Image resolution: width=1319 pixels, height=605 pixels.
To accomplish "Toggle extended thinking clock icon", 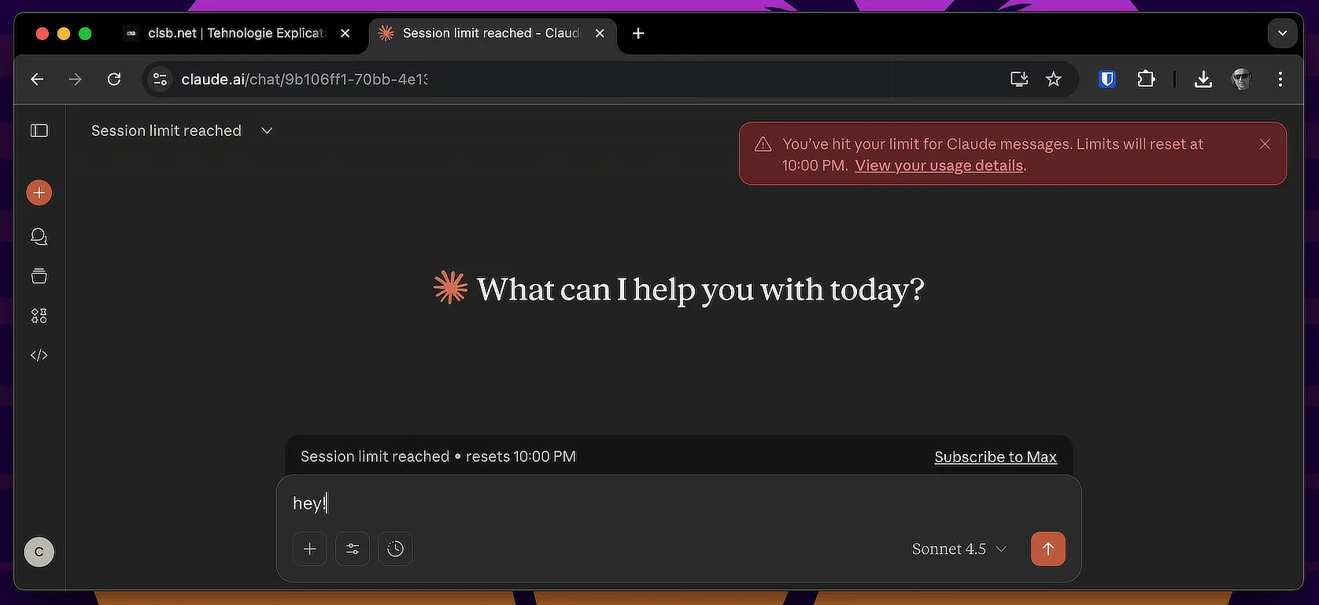I will coord(395,549).
